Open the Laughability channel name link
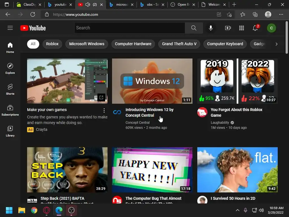 (220, 123)
